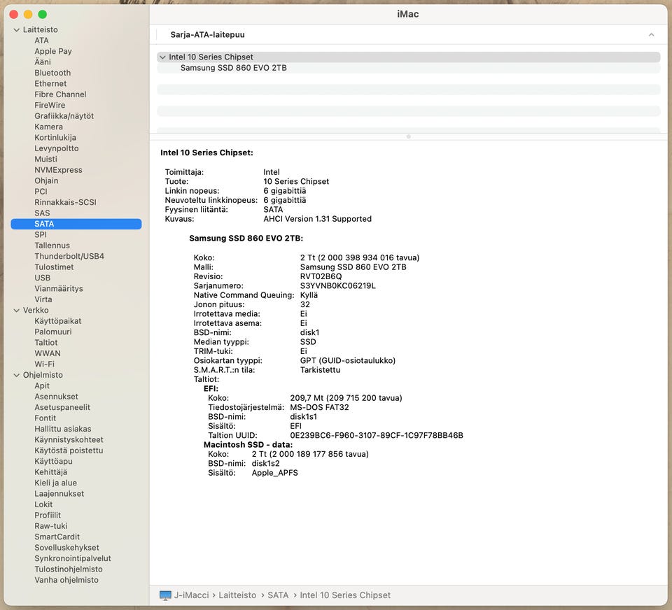
Task: Collapse the Verkko sidebar section
Action: click(16, 310)
